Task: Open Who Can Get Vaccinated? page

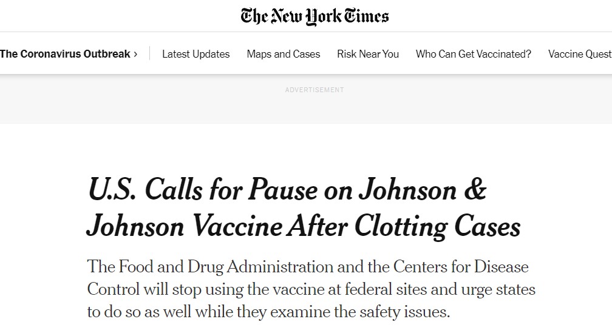Action: point(473,54)
